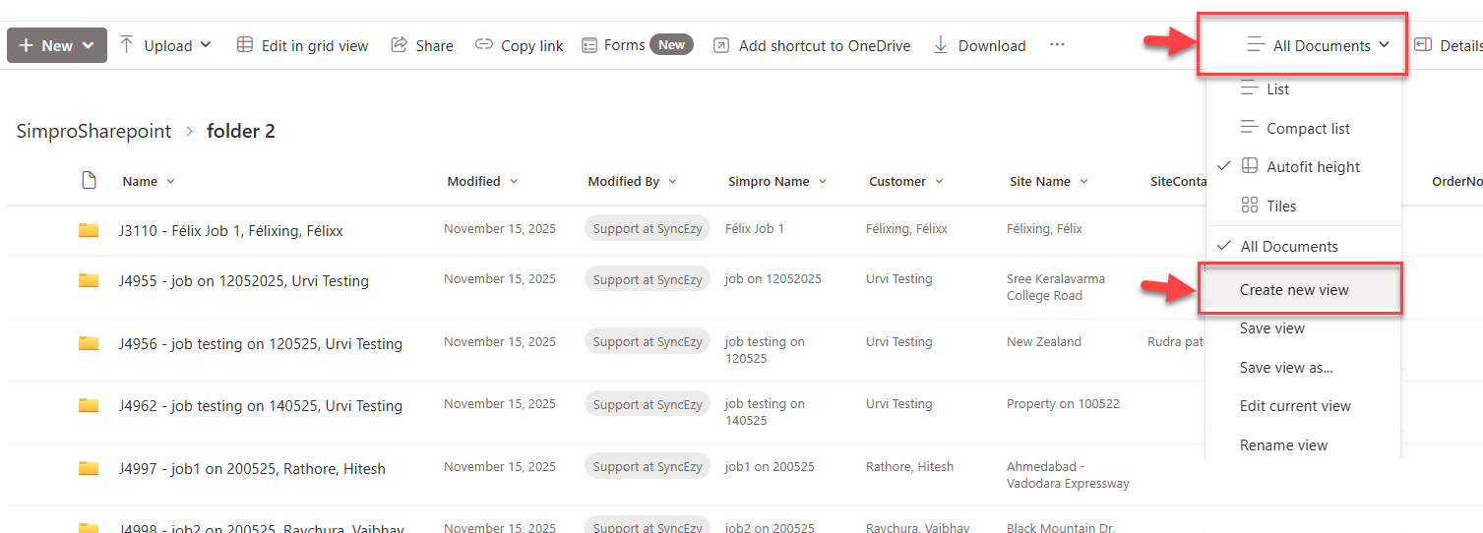Image resolution: width=1483 pixels, height=533 pixels.
Task: Click the Share icon in toolbar
Action: pos(400,45)
